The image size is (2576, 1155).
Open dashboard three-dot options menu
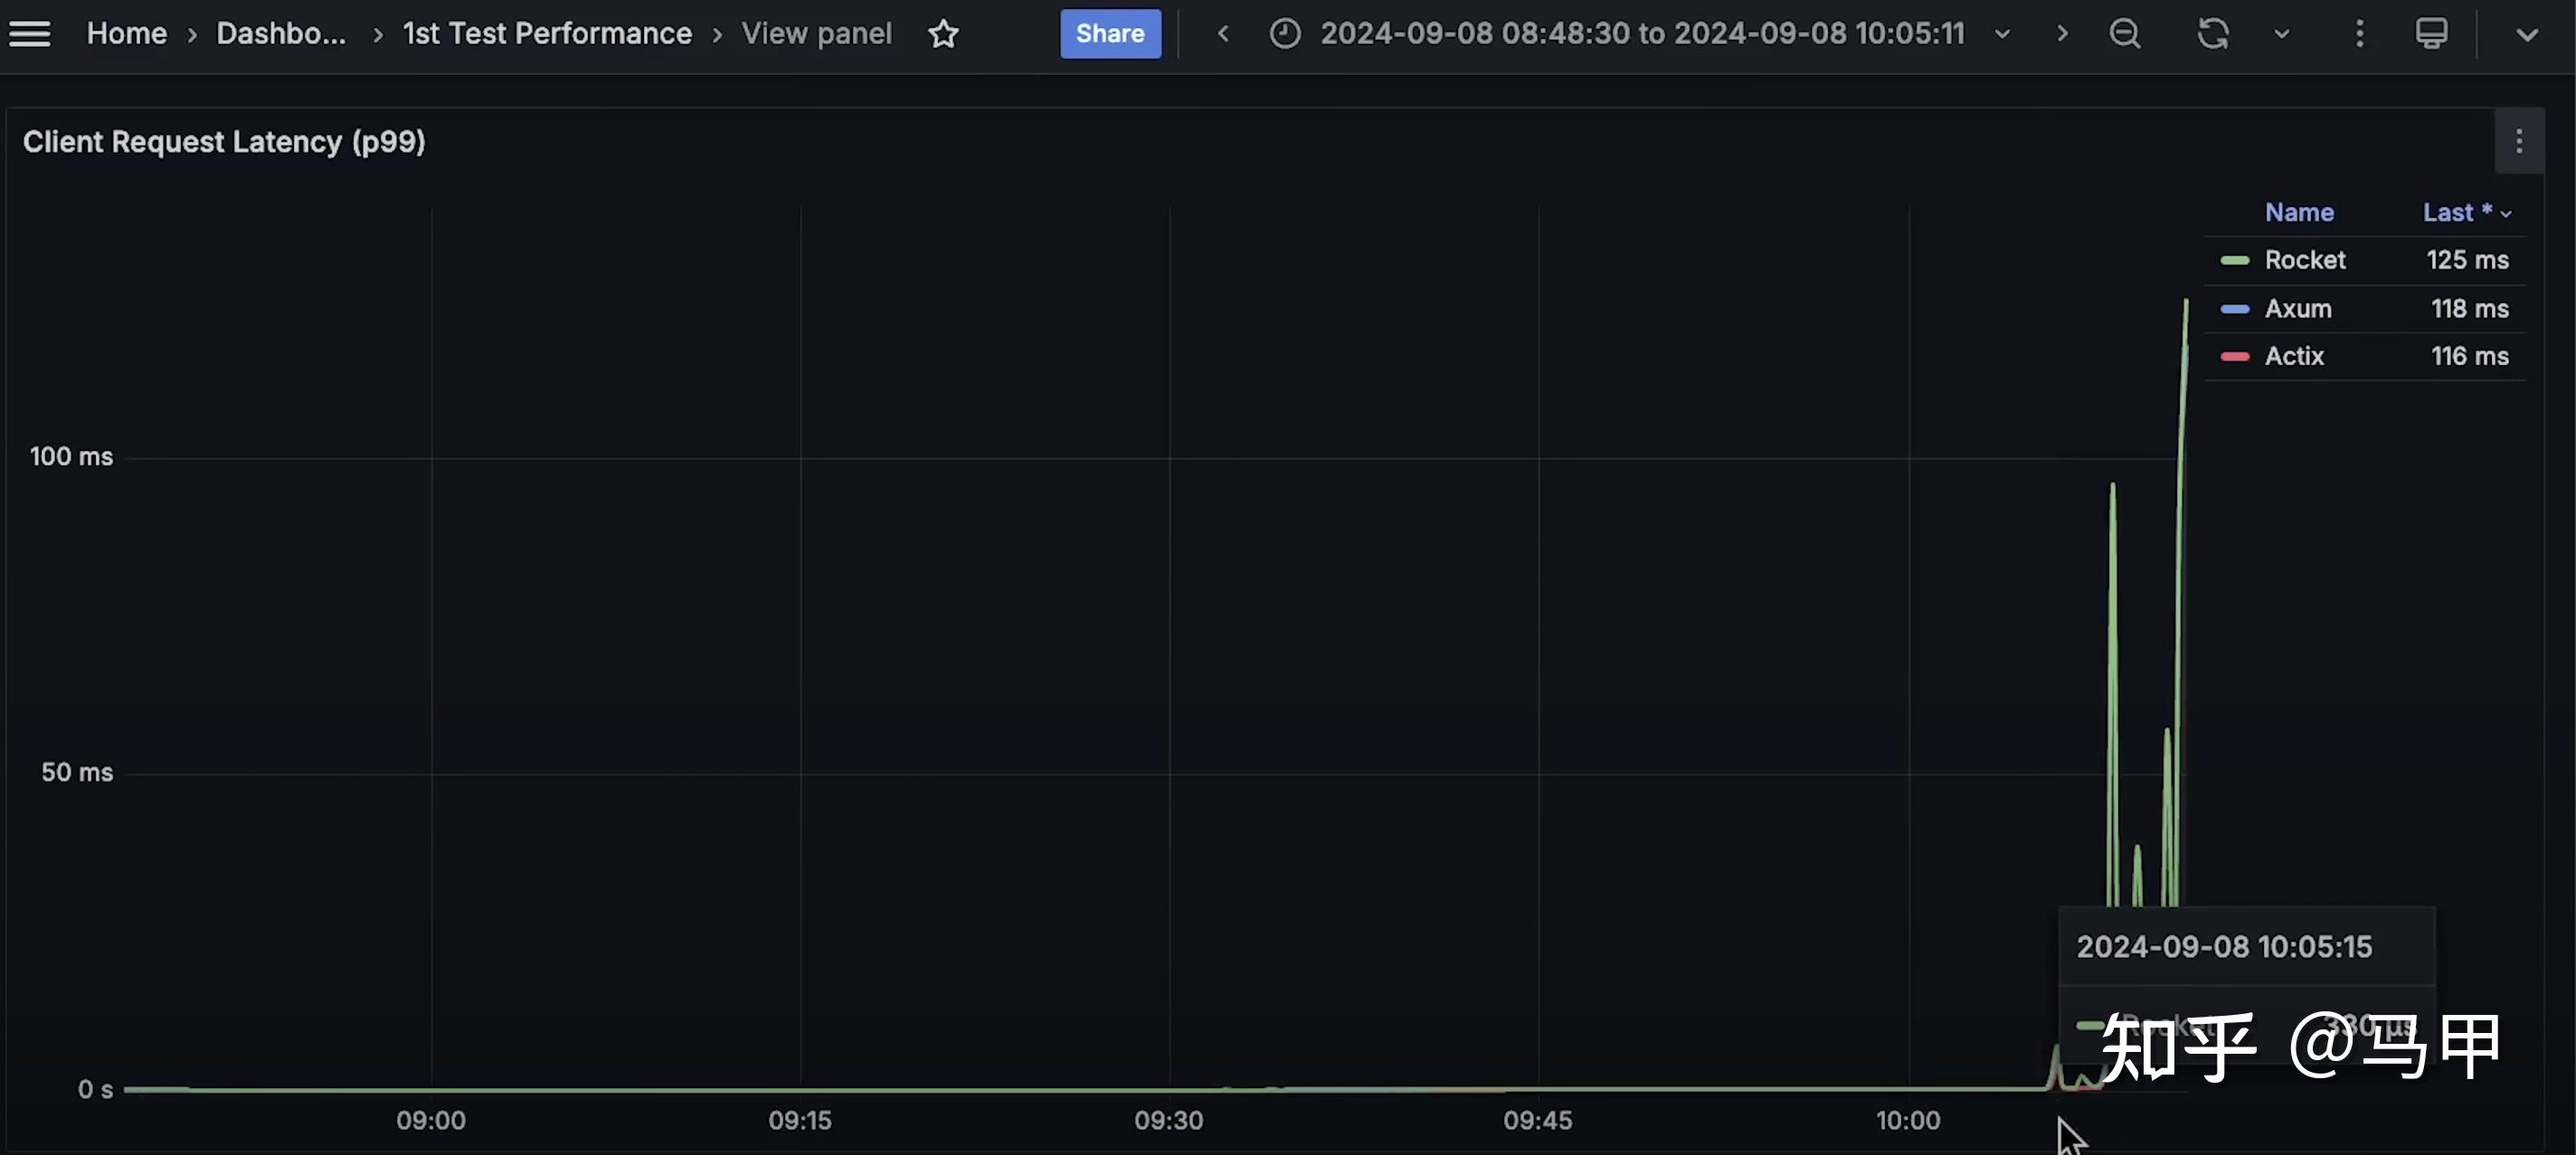click(x=2359, y=34)
